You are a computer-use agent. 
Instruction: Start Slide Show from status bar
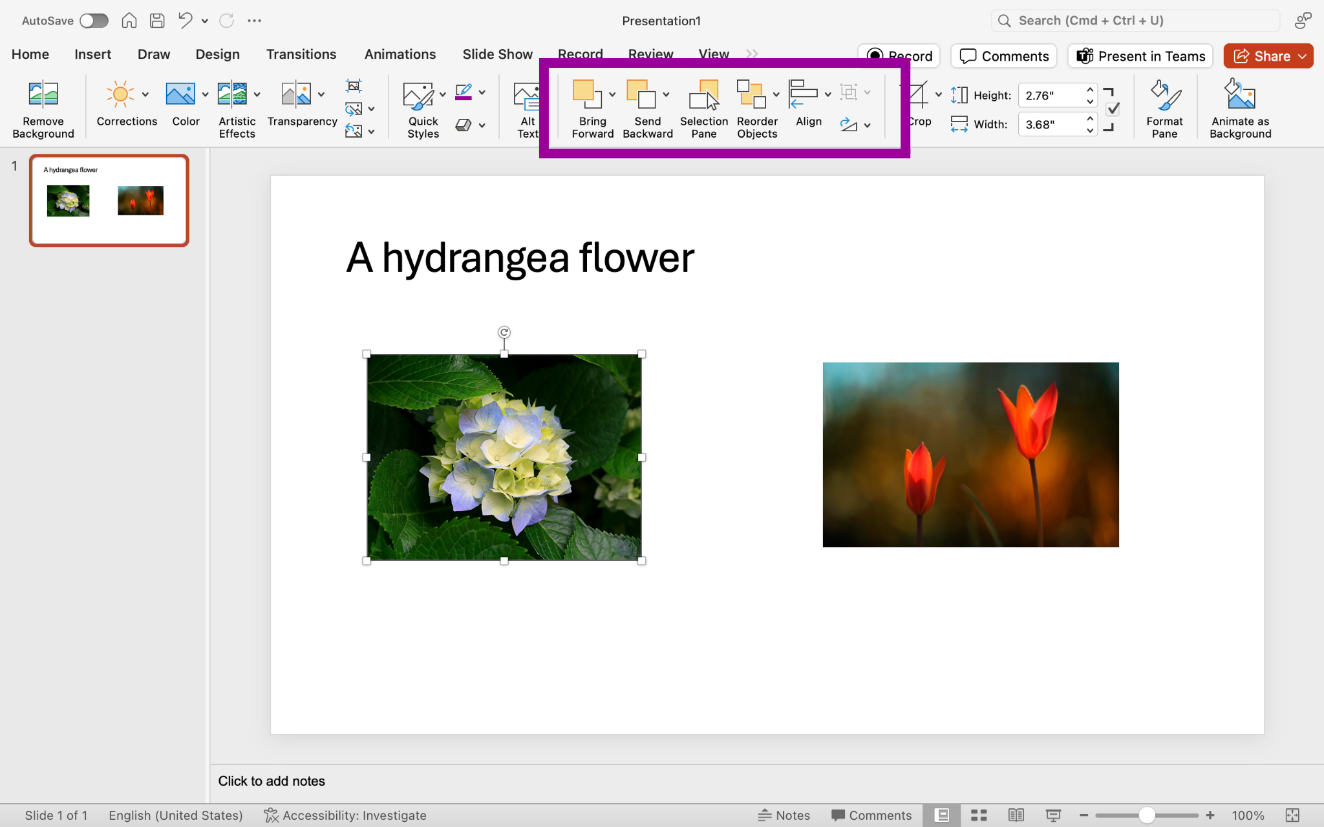(1053, 815)
